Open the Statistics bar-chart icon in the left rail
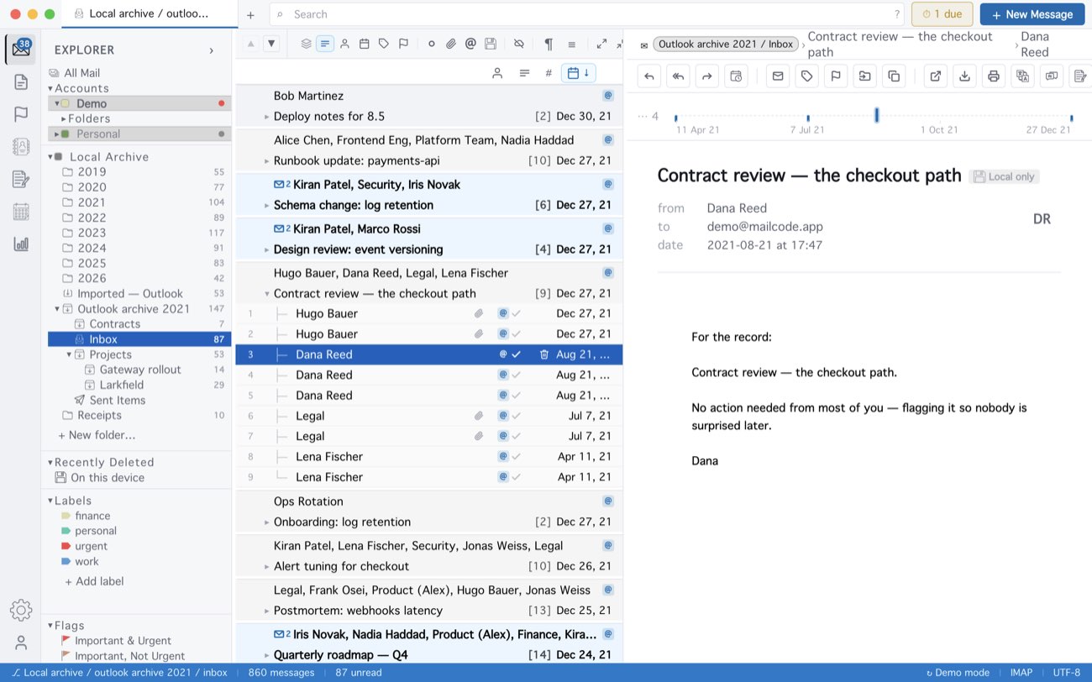1092x682 pixels. 21,244
